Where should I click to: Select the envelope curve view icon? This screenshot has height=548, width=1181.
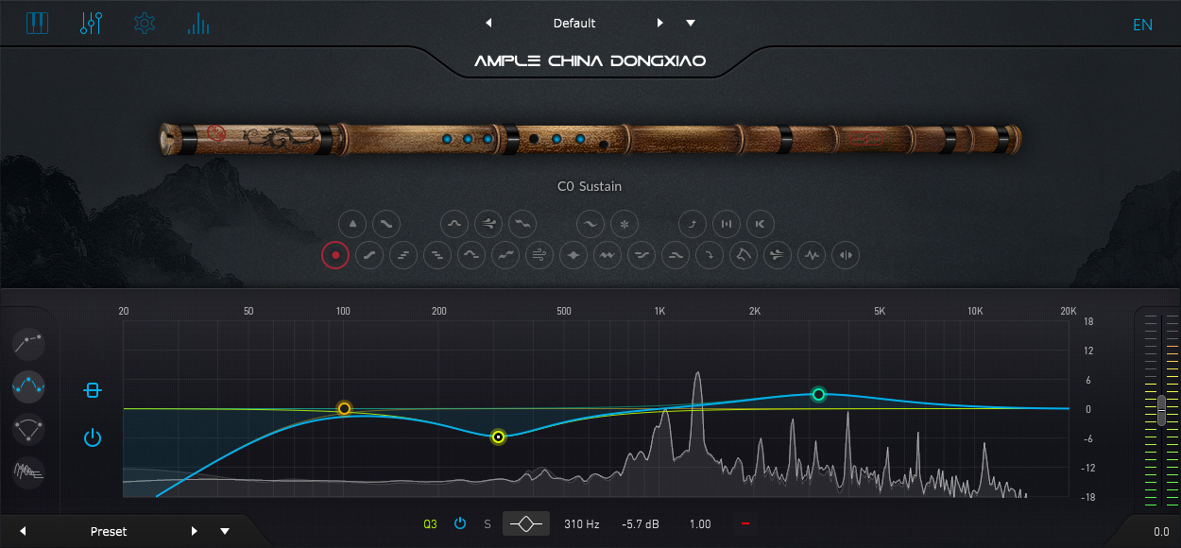pos(29,342)
